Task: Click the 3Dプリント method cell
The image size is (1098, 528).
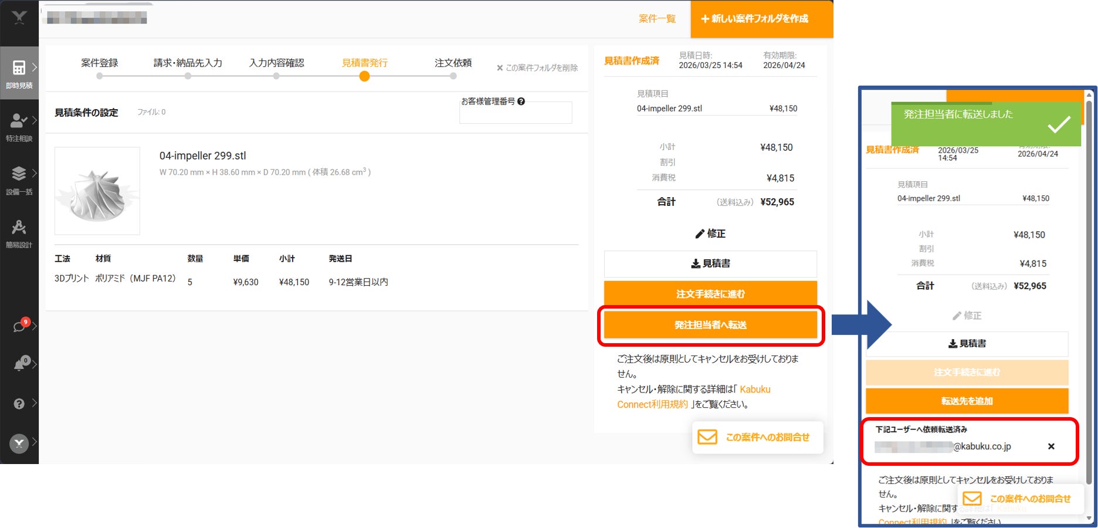Action: 72,279
